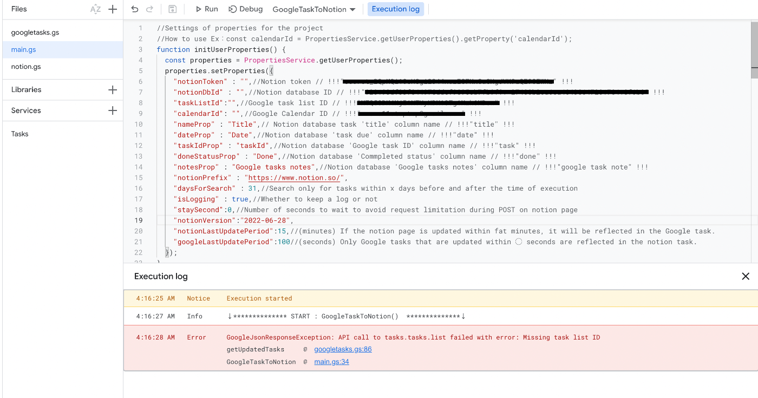
Task: Open main.gs:34 error link
Action: pyautogui.click(x=331, y=362)
